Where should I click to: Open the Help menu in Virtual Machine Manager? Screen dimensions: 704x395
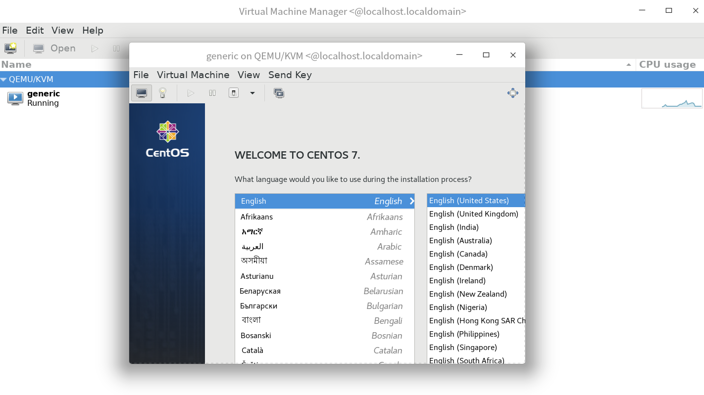(93, 30)
